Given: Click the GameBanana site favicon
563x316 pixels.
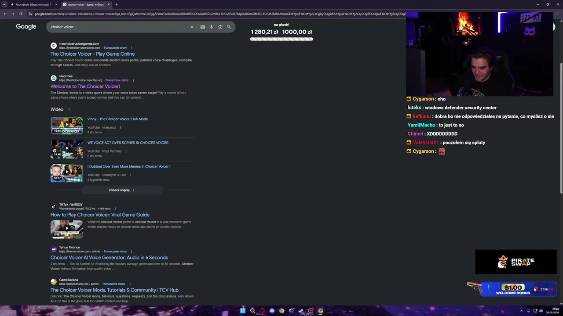Looking at the screenshot, I should 54,282.
